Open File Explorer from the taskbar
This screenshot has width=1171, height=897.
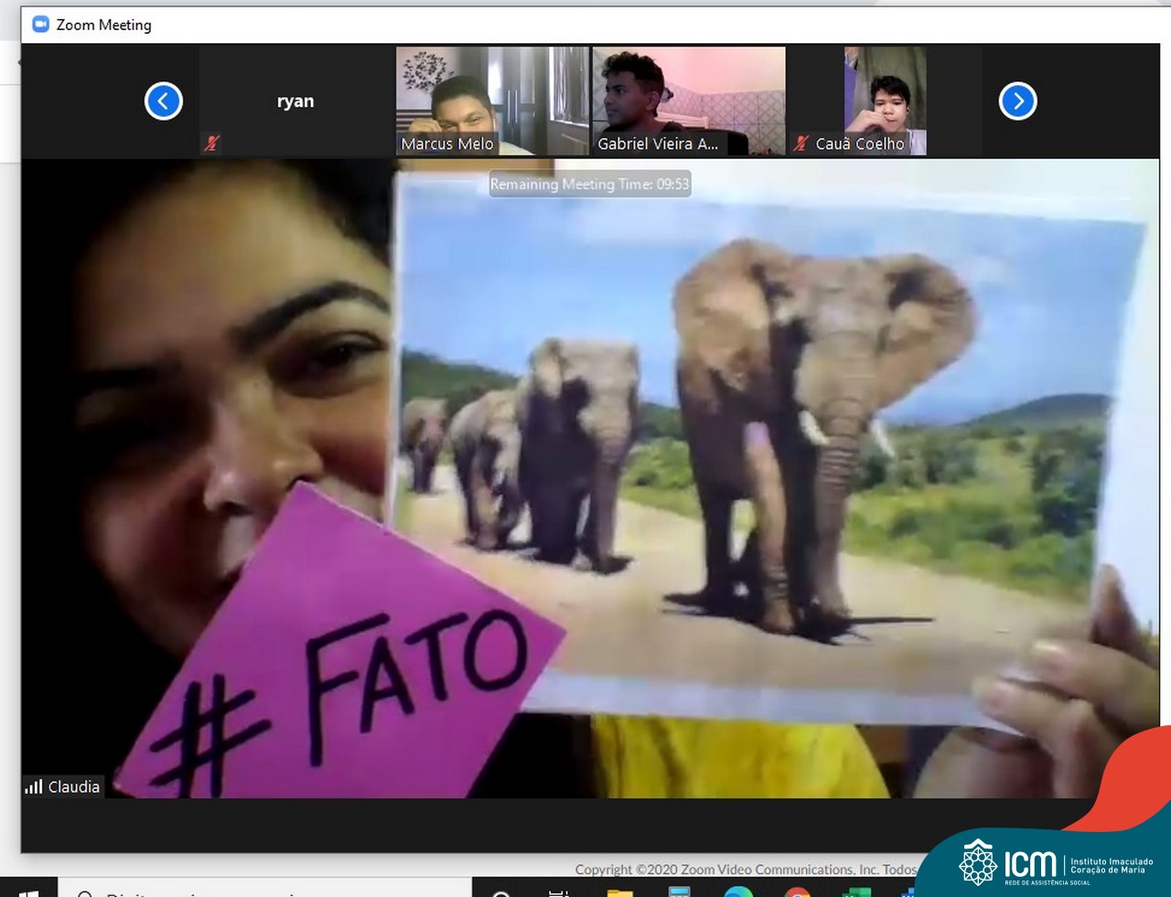620,892
